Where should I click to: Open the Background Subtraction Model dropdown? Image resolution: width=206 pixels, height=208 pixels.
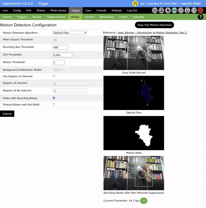59,70
